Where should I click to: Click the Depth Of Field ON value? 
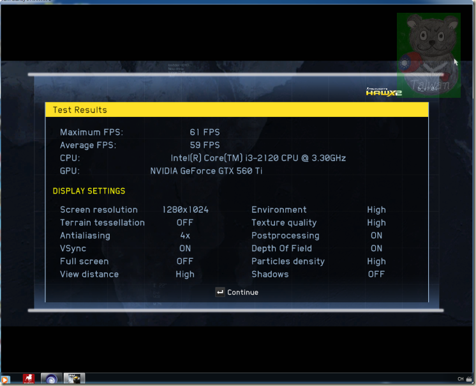click(376, 249)
